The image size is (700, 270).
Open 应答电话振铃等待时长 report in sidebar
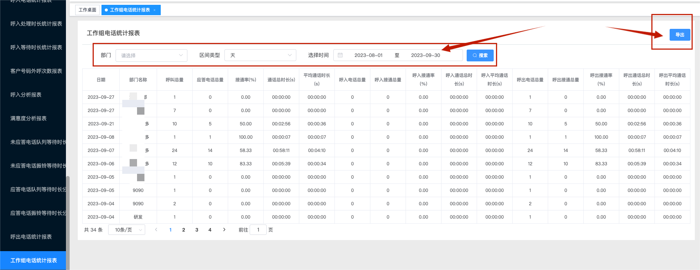pos(38,213)
